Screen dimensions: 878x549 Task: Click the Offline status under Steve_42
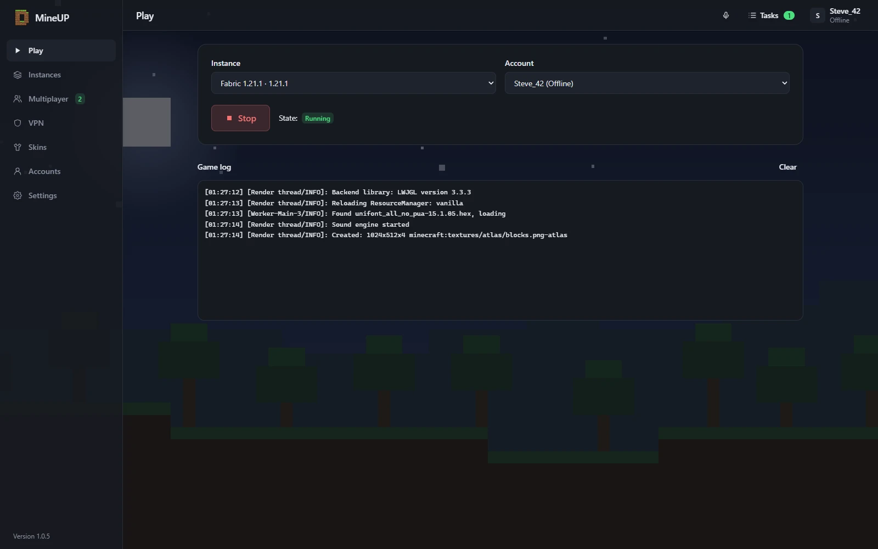(x=840, y=20)
